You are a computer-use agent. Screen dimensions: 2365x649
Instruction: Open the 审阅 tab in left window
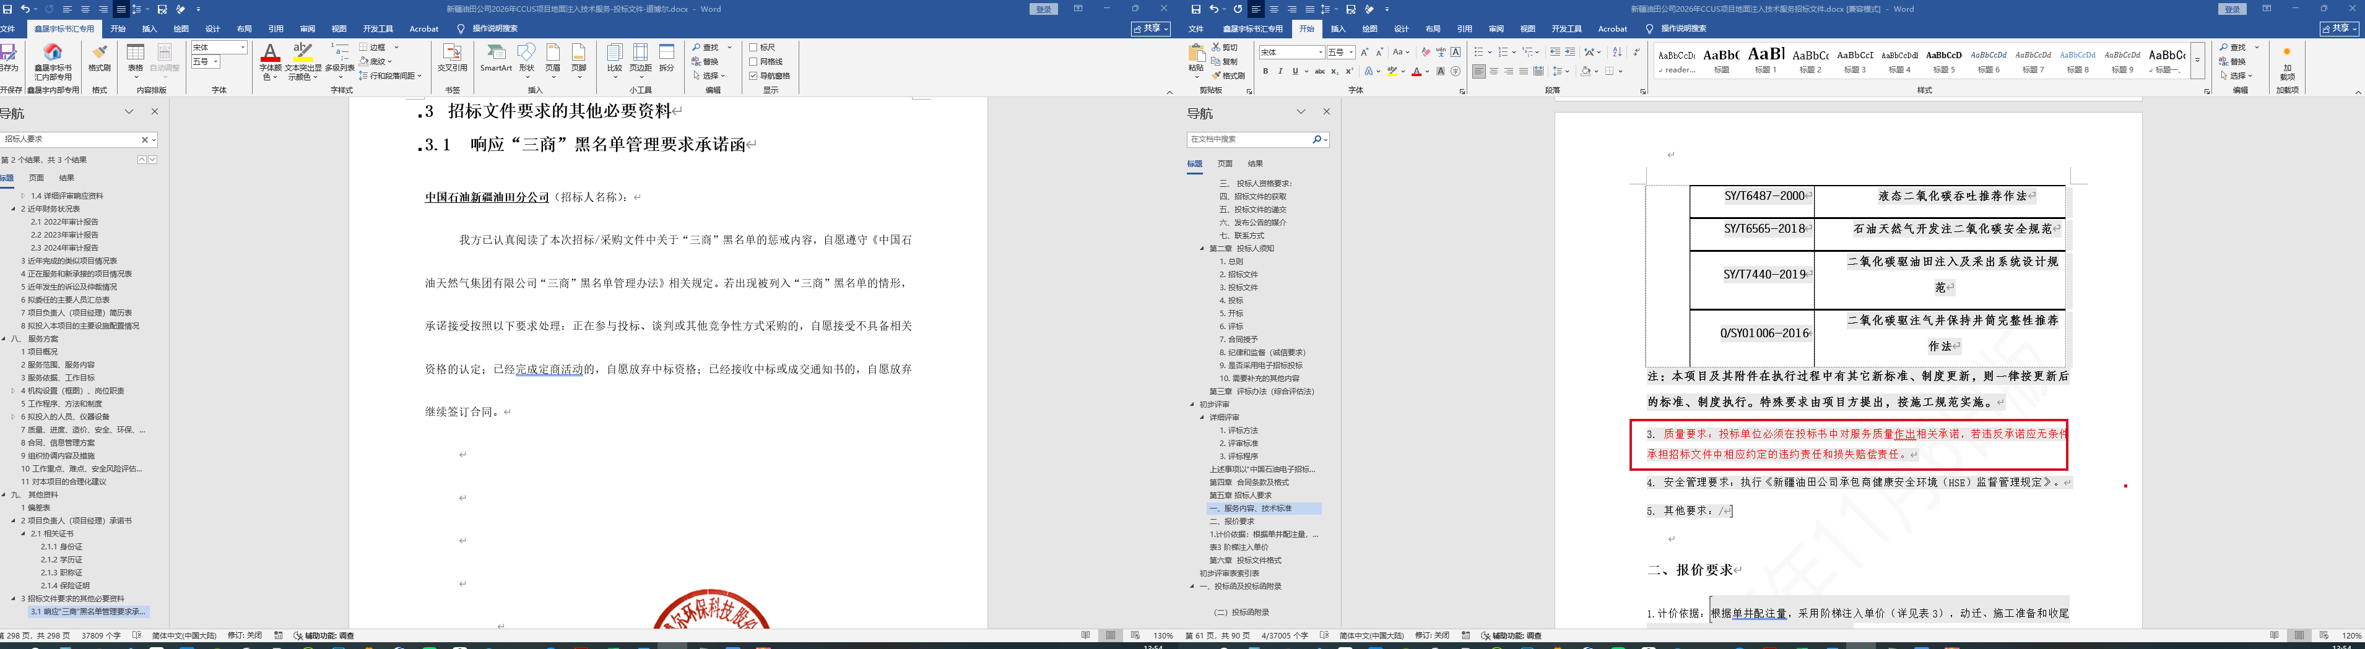[x=308, y=28]
